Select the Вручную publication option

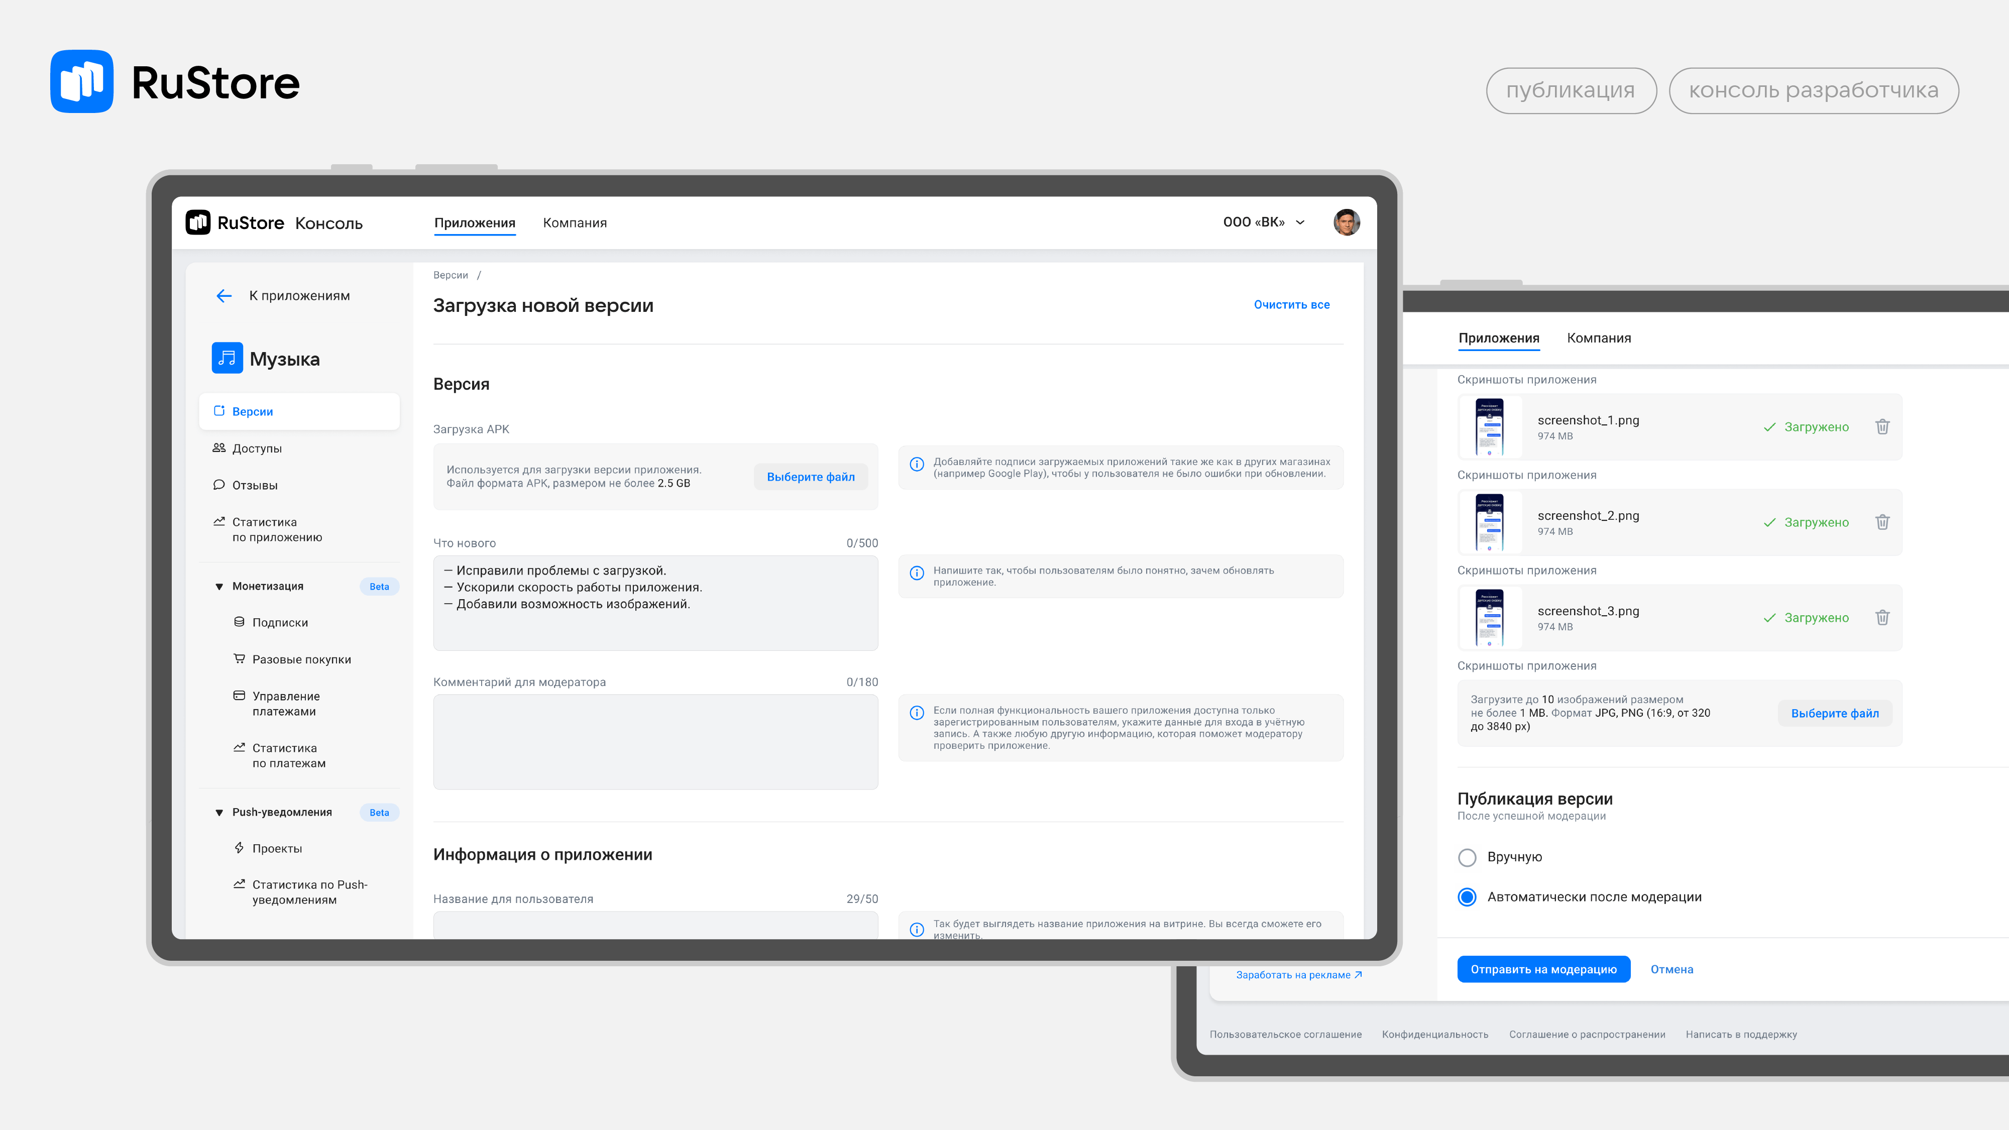(1467, 857)
